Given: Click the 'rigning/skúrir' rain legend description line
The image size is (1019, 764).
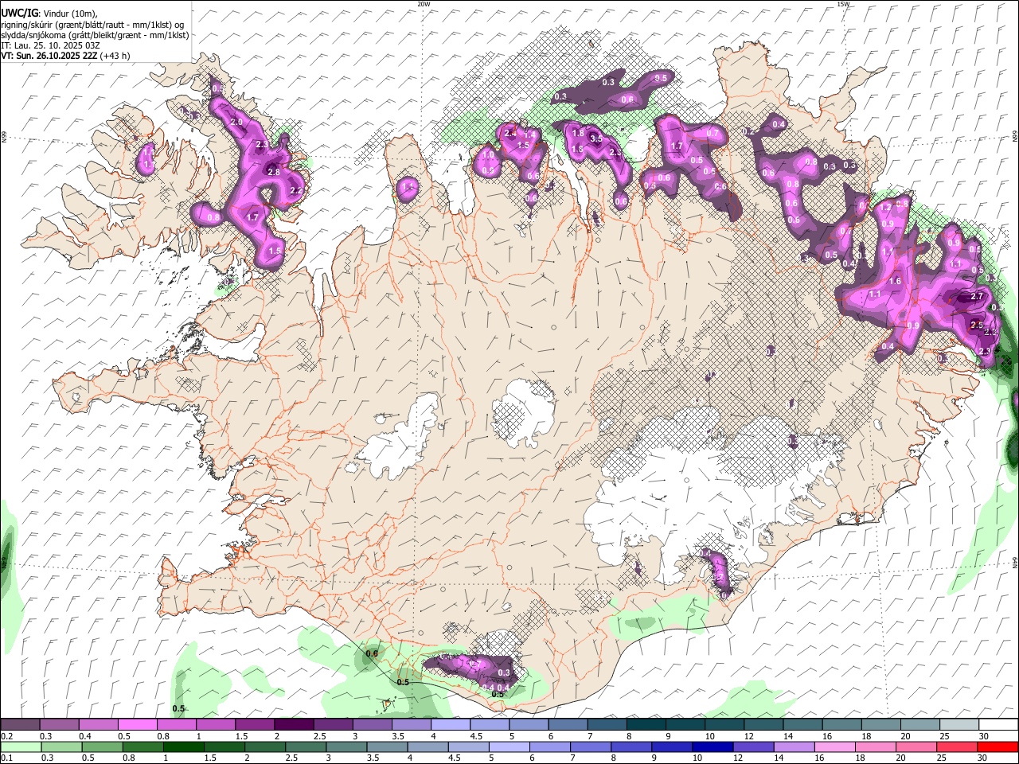Looking at the screenshot, I should [x=92, y=25].
